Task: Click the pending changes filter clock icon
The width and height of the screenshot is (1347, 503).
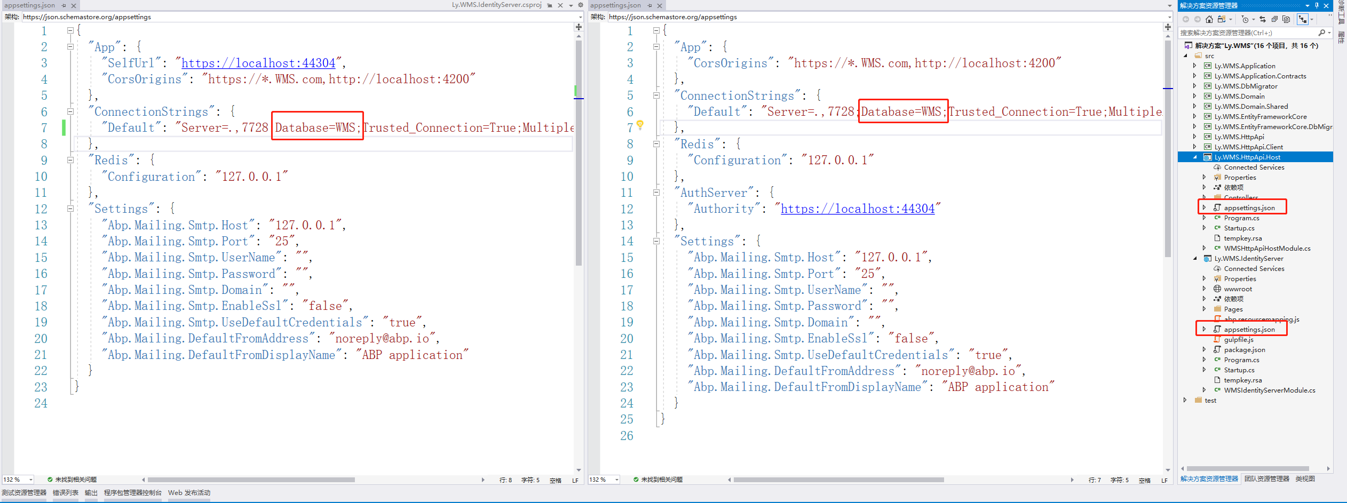Action: click(x=1246, y=20)
